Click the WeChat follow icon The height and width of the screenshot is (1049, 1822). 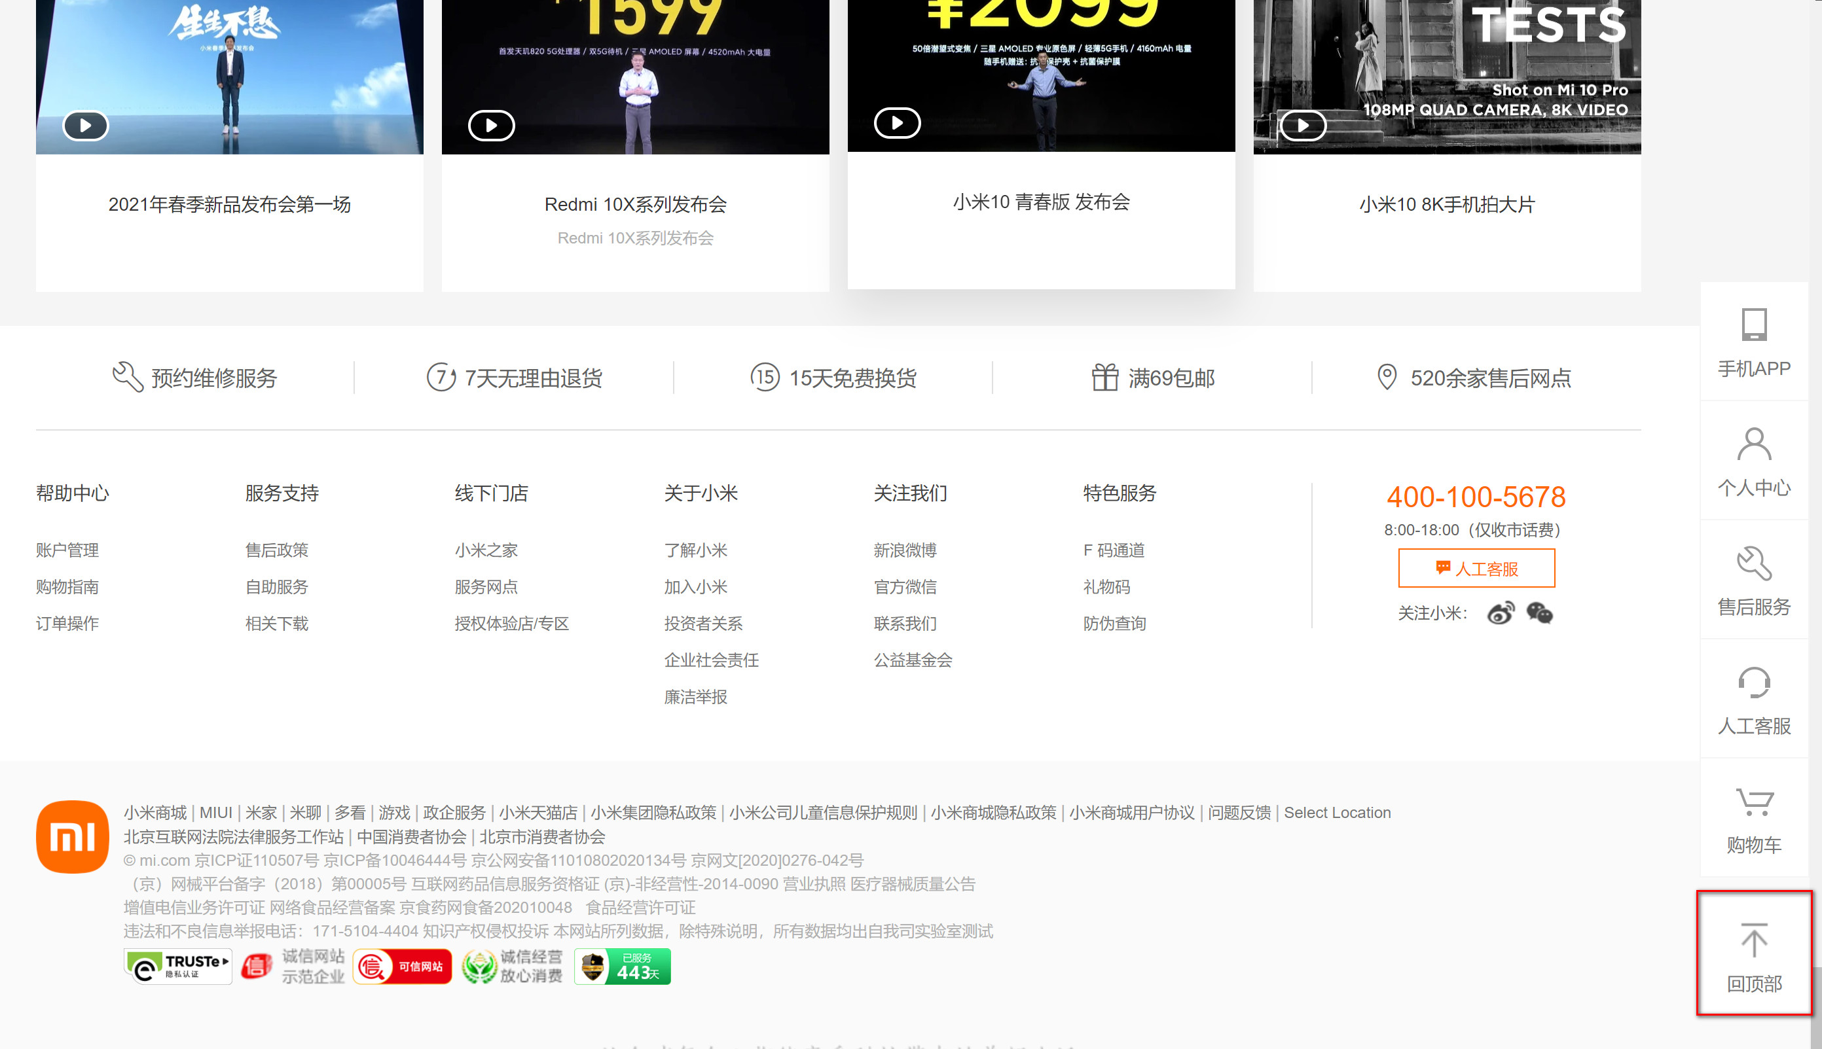click(1539, 613)
